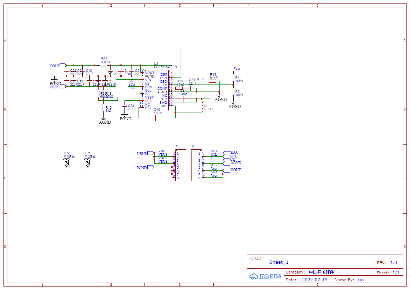Select the R15 64kΩ resistor symbol
The height and width of the screenshot is (290, 410).
coord(212,81)
